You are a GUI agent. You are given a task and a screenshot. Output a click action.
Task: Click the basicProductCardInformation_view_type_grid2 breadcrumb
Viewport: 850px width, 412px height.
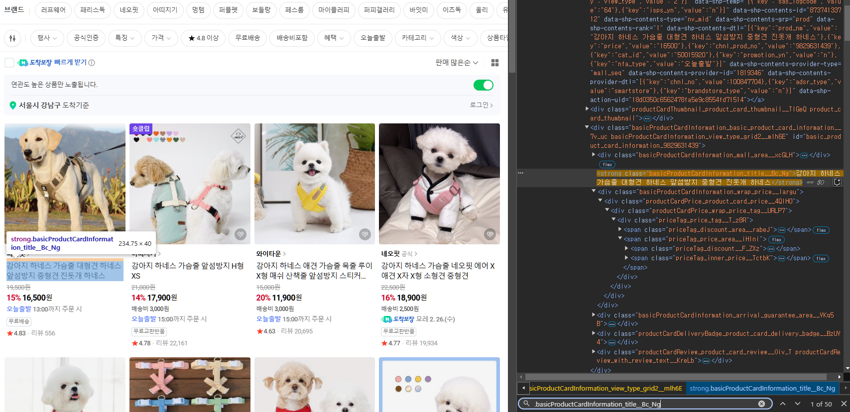[x=606, y=388]
